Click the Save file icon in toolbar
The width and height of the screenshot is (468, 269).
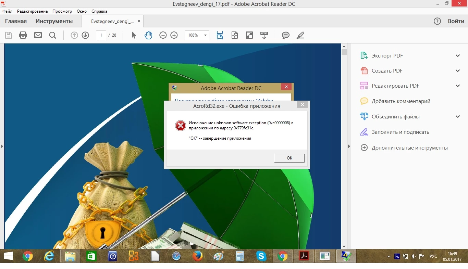pyautogui.click(x=9, y=35)
